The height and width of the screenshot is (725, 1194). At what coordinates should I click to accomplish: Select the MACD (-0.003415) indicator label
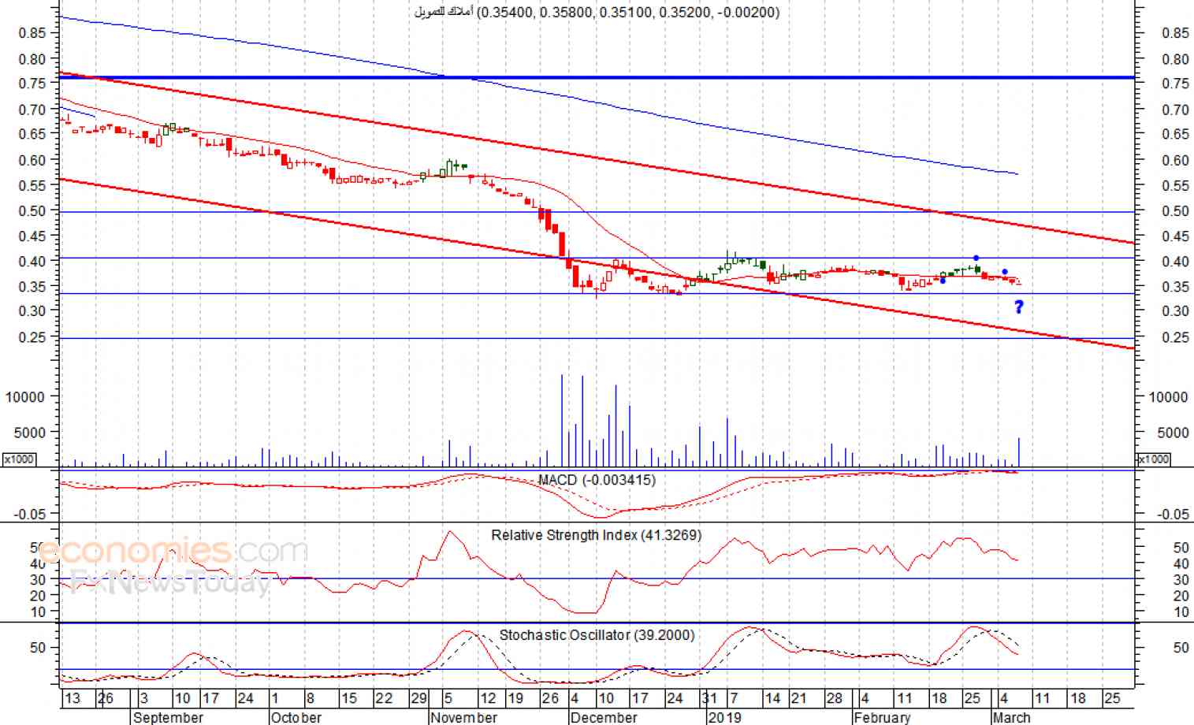597,480
